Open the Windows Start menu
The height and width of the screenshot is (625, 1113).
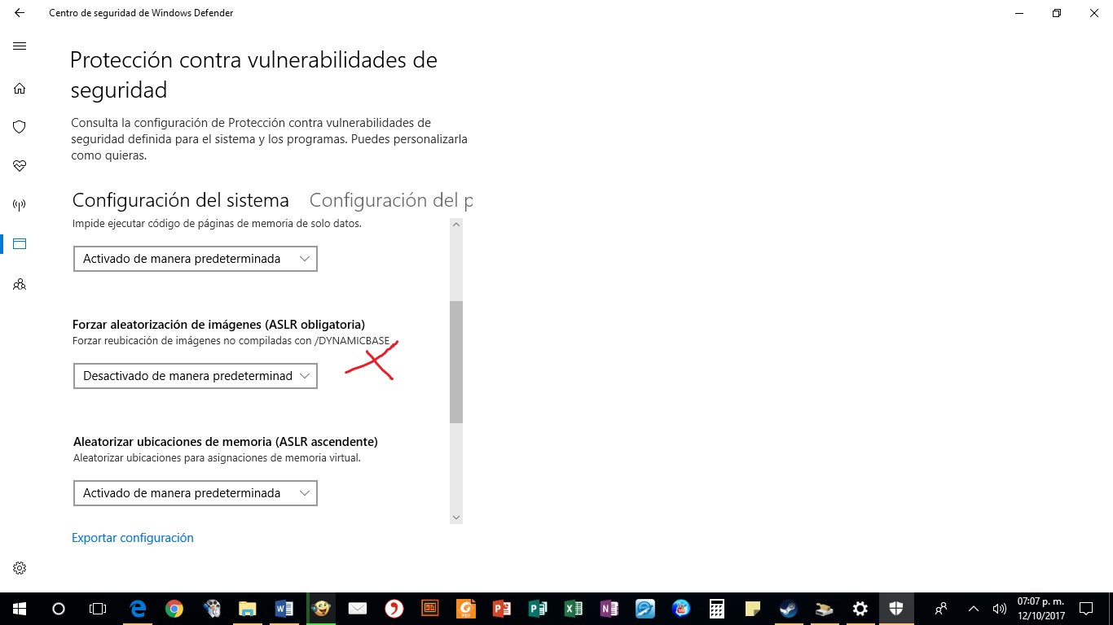point(19,609)
